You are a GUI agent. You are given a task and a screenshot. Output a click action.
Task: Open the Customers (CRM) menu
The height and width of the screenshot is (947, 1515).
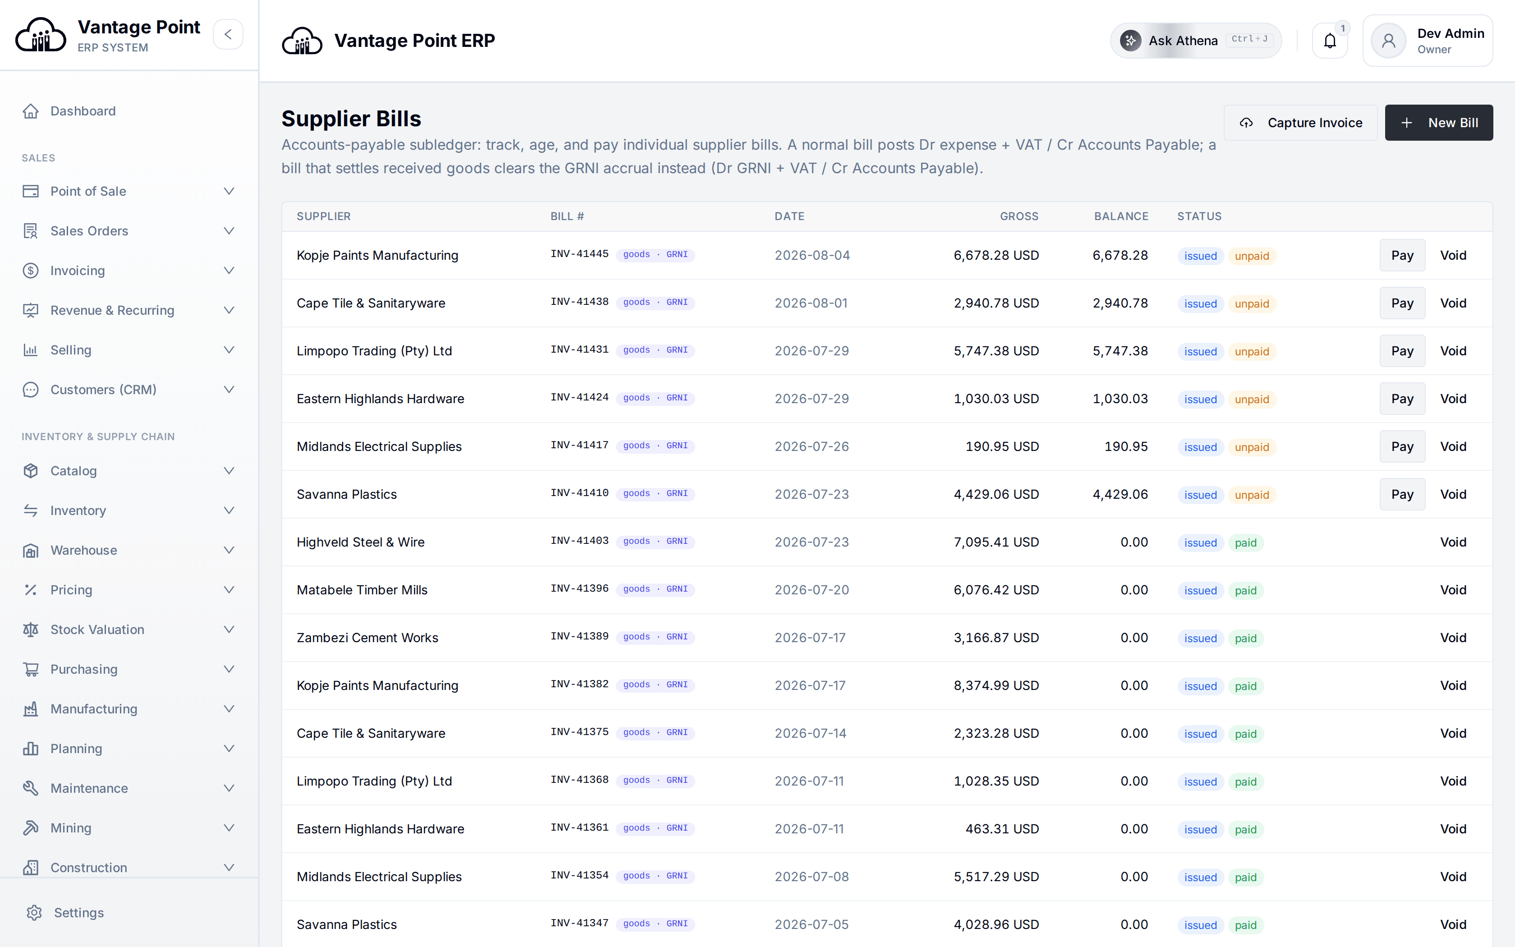click(129, 390)
